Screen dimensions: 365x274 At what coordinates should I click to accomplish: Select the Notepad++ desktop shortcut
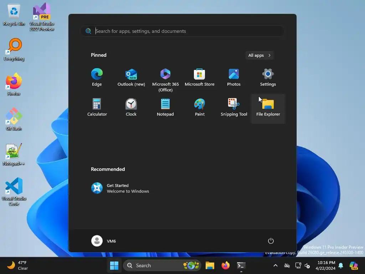(14, 154)
